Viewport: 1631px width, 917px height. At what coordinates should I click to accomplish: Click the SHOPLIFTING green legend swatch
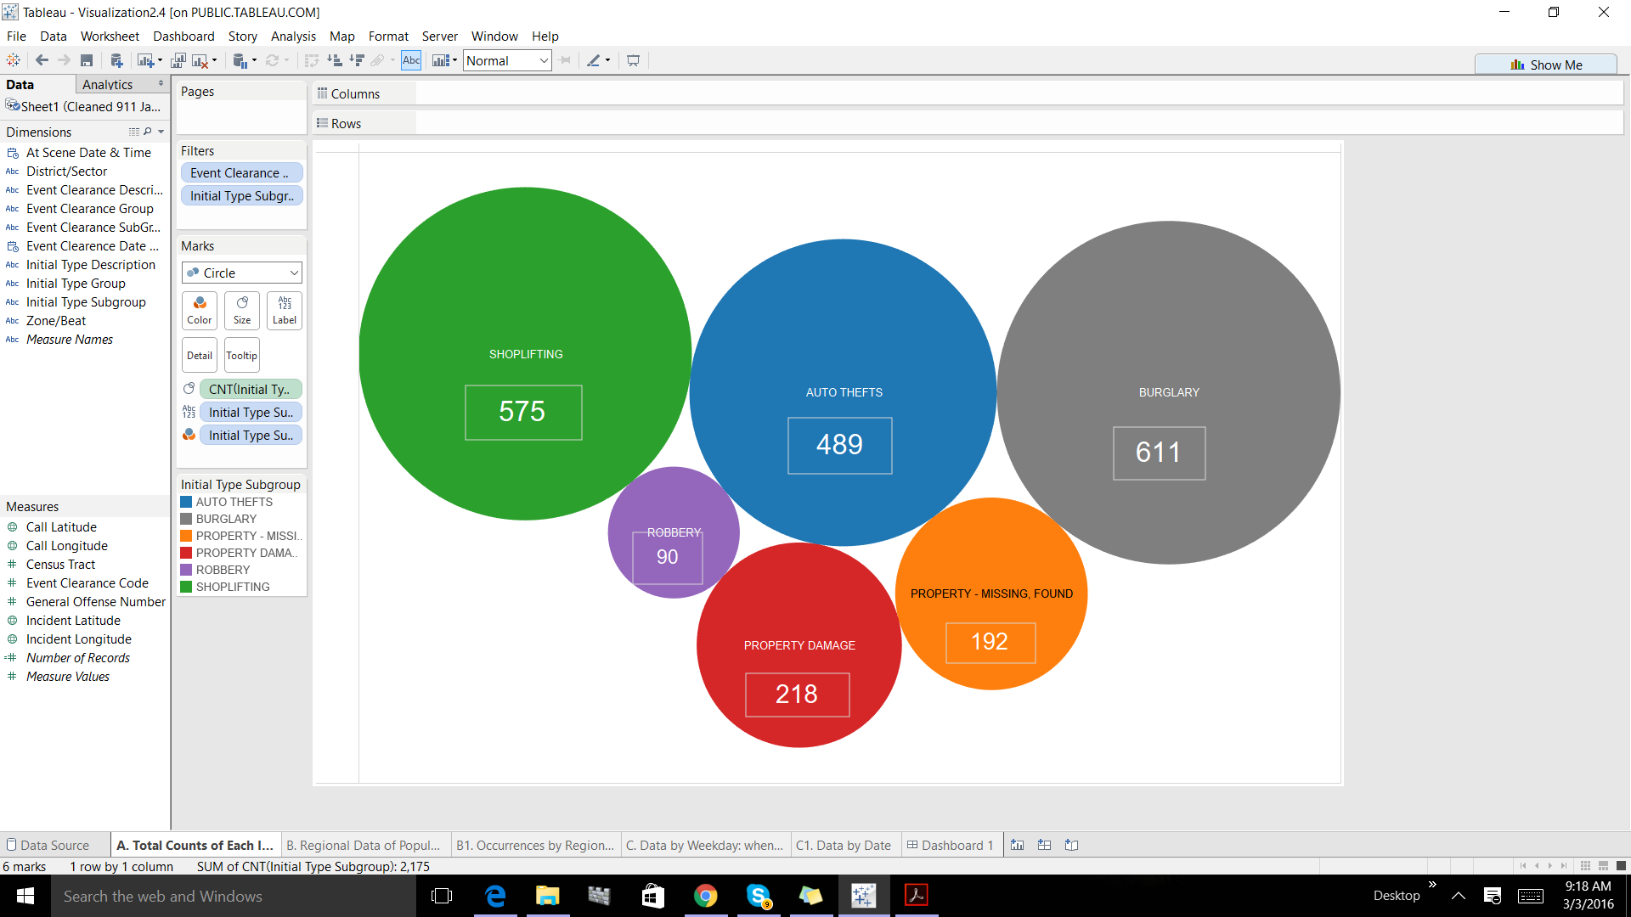186,587
